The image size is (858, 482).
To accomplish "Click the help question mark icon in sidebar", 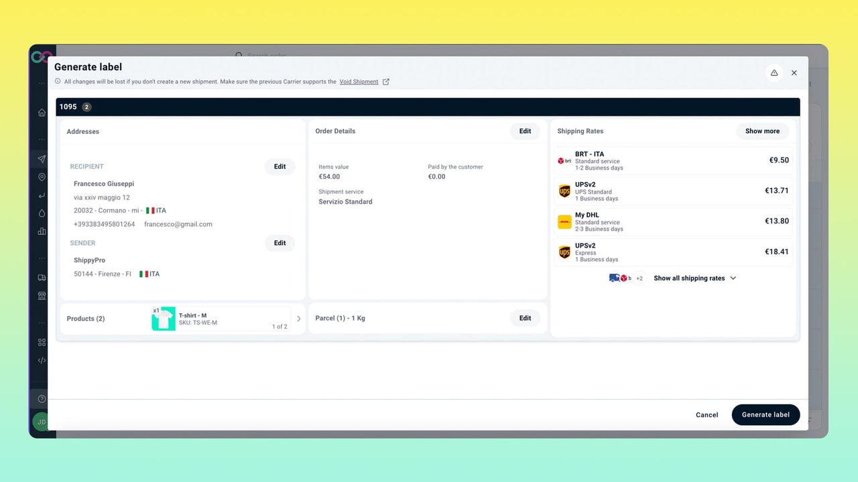I will click(x=42, y=399).
